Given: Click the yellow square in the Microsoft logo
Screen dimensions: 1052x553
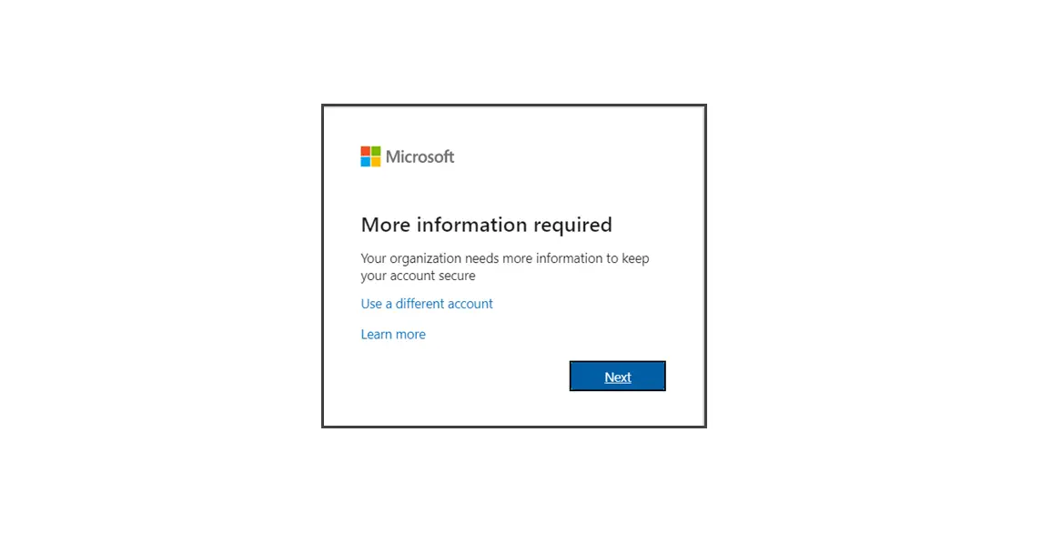Looking at the screenshot, I should [374, 160].
